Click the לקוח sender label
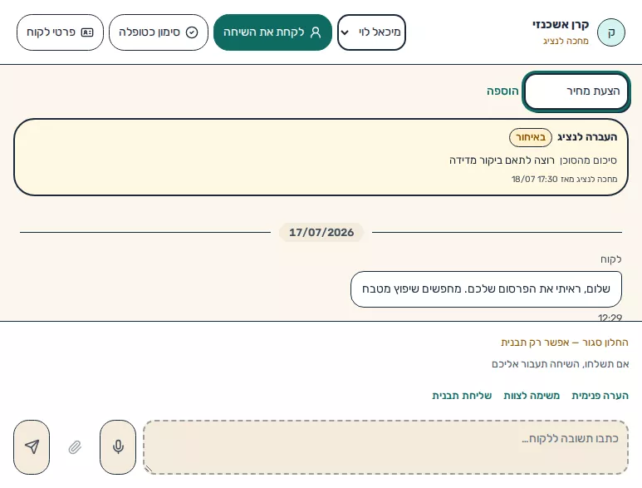Viewport: 642px width, 488px height. (x=611, y=259)
